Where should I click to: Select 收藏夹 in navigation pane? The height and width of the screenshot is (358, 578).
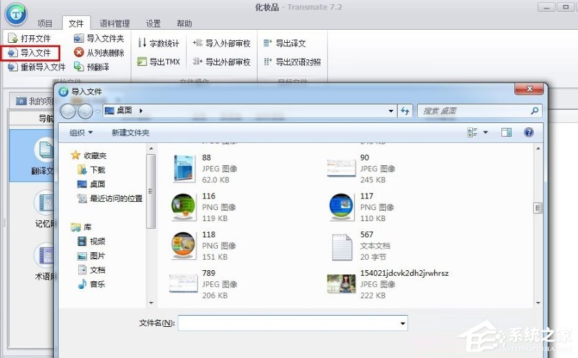88,156
